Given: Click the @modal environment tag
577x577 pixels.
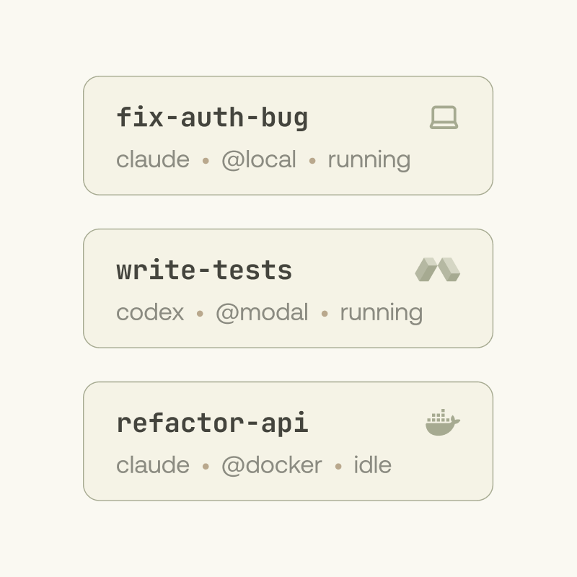Looking at the screenshot, I should (x=262, y=312).
